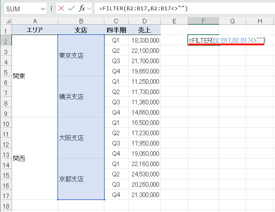Select the 京都支店 branch cell
Viewport: 275px width, 212px height.
pyautogui.click(x=81, y=179)
